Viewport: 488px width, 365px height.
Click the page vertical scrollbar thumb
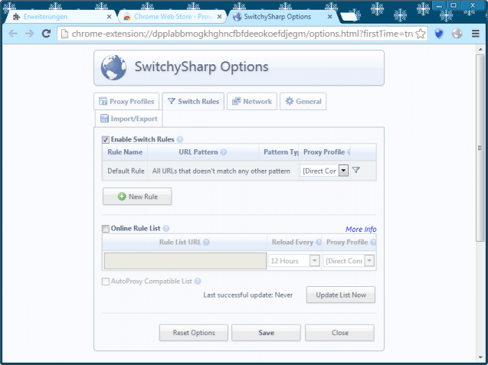pyautogui.click(x=480, y=148)
